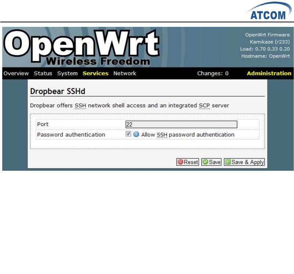Open the Overview menu
Viewport: 294px width, 274px height.
(x=16, y=73)
